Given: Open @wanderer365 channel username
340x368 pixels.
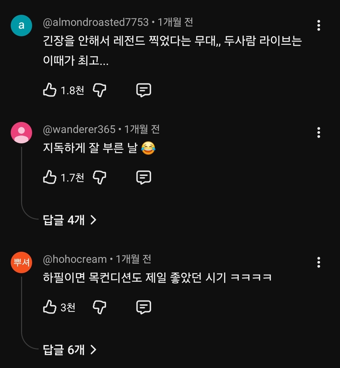Looking at the screenshot, I should [x=79, y=129].
